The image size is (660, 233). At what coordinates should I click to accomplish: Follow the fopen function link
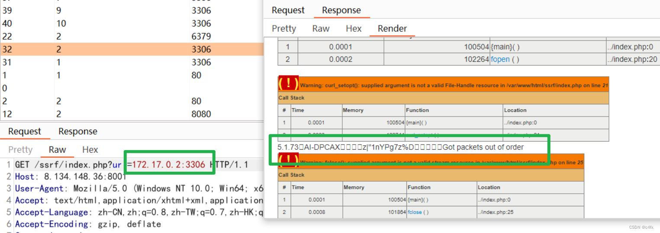tap(500, 59)
